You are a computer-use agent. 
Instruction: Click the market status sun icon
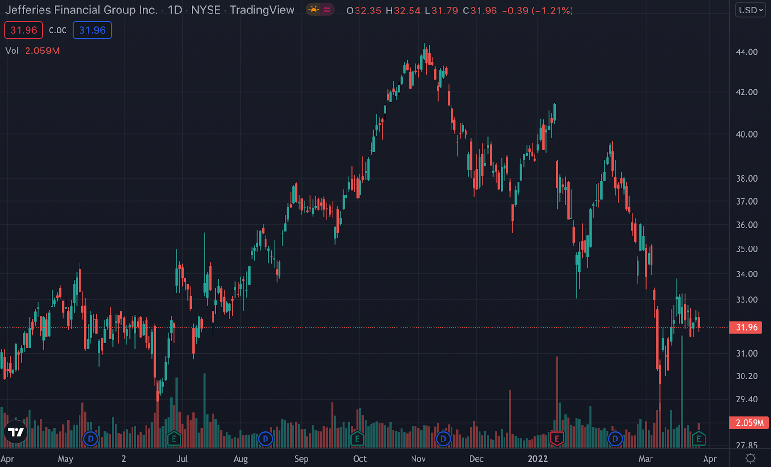314,10
